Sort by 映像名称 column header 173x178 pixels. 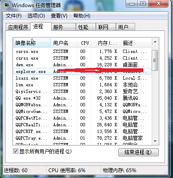tap(32, 43)
